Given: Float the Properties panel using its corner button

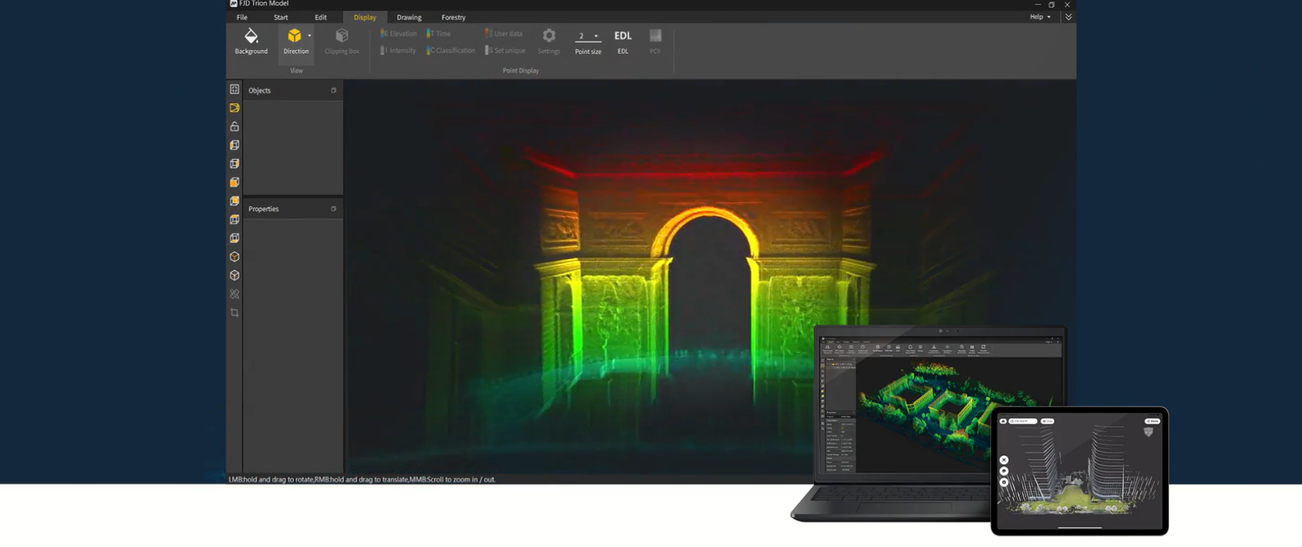Looking at the screenshot, I should click(334, 209).
